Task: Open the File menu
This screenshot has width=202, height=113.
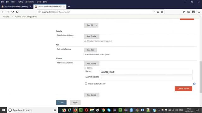Action: point(3,2)
